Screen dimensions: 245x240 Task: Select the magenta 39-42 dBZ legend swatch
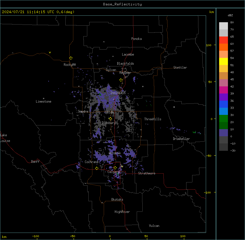(x=223, y=90)
